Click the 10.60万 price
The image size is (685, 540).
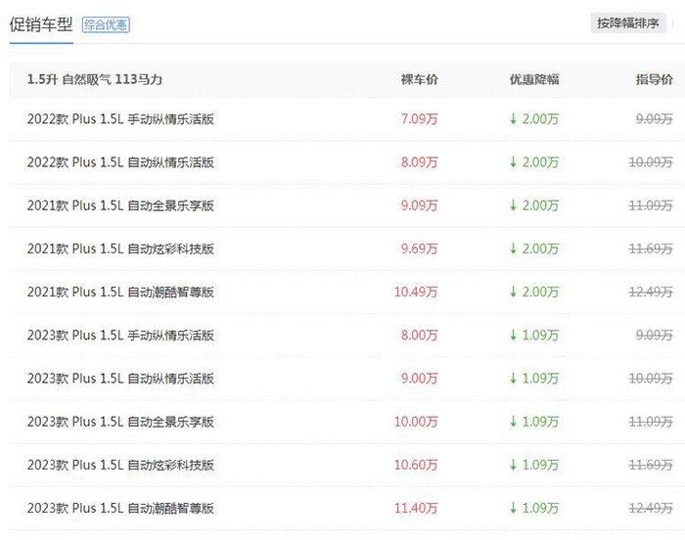click(416, 465)
